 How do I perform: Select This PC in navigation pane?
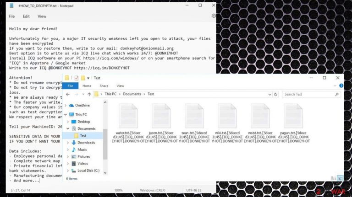(x=81, y=115)
